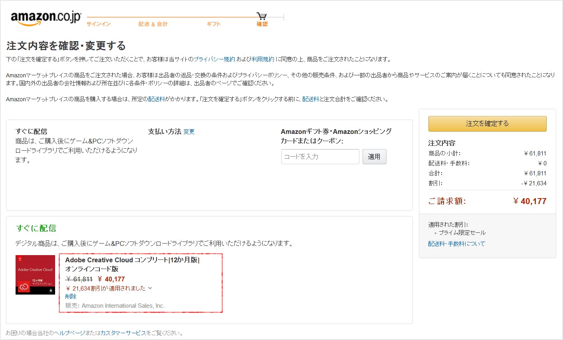Select the 注文内容を確認・変更する page heading

click(66, 46)
